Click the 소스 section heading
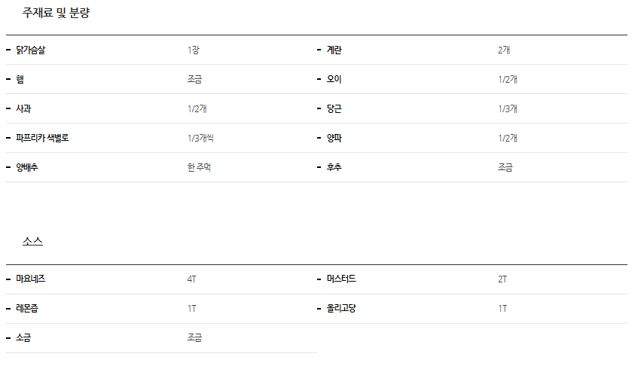 (x=32, y=242)
